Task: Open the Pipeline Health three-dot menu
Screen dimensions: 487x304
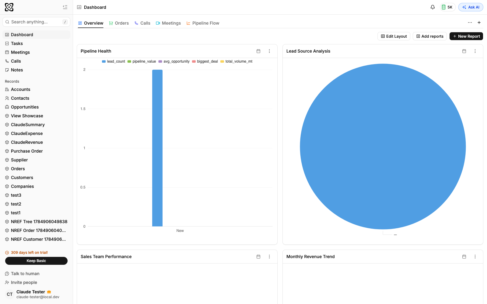Action: [269, 51]
